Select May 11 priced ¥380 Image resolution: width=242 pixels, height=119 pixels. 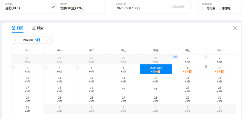pyautogui.click(x=59, y=79)
